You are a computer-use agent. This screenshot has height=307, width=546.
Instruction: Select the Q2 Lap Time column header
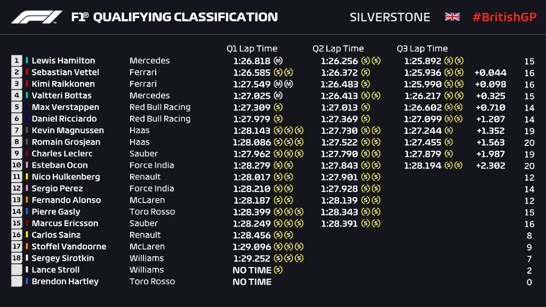[338, 49]
